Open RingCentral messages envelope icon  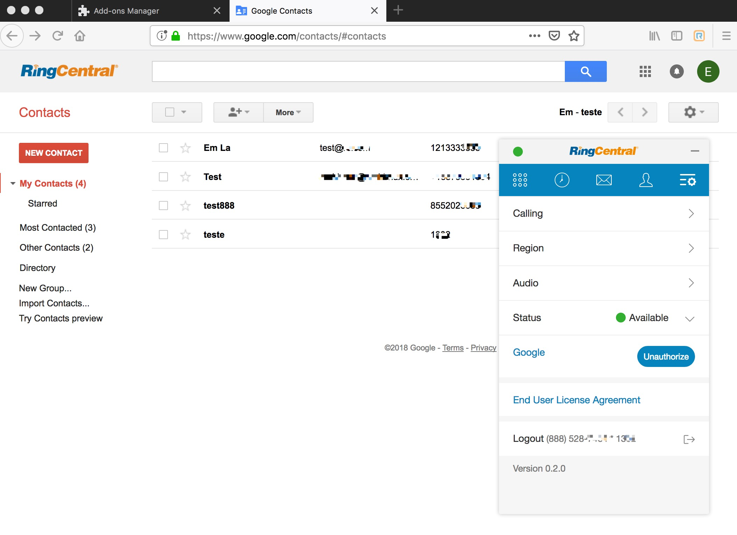[x=604, y=180]
